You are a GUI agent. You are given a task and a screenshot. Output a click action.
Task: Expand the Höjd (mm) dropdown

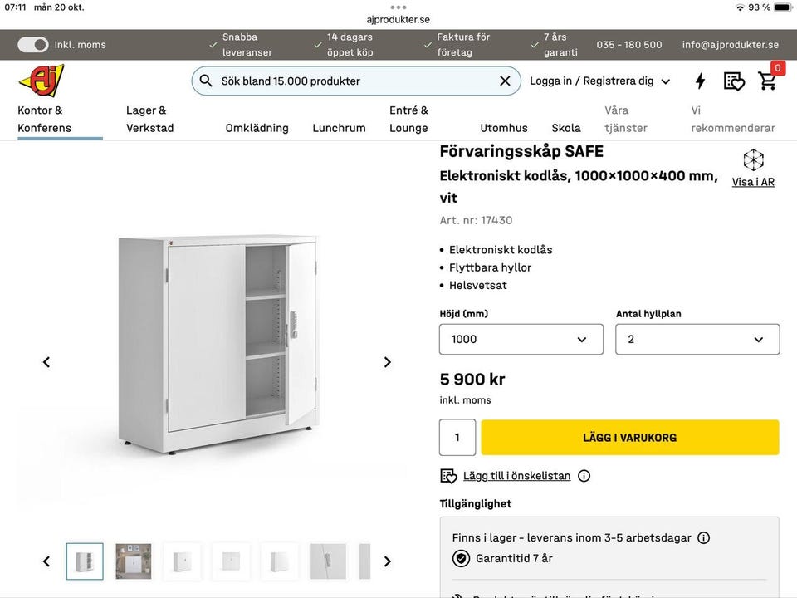point(521,339)
